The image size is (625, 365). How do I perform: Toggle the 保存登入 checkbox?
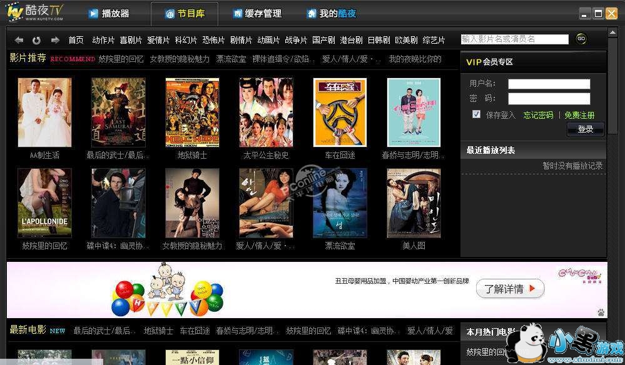476,114
